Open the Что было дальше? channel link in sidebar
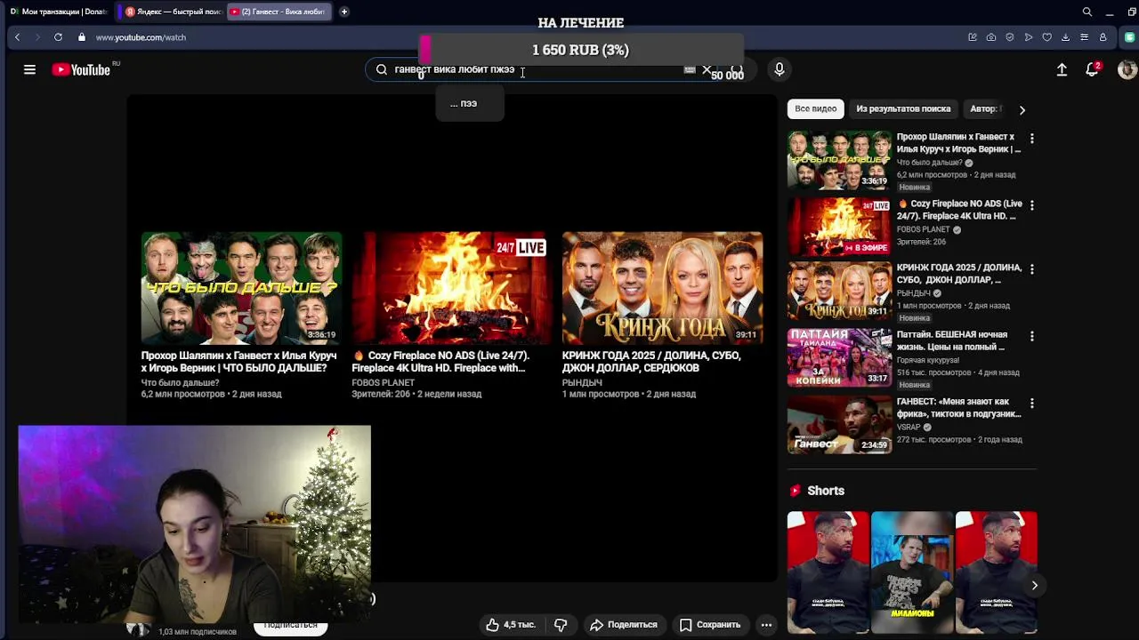 coord(929,163)
